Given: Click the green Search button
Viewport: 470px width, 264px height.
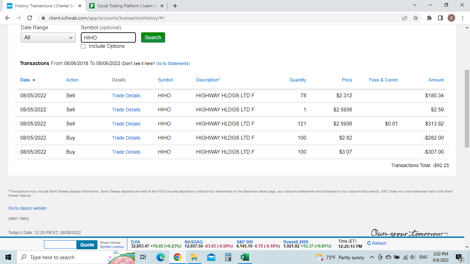Looking at the screenshot, I should (x=153, y=37).
